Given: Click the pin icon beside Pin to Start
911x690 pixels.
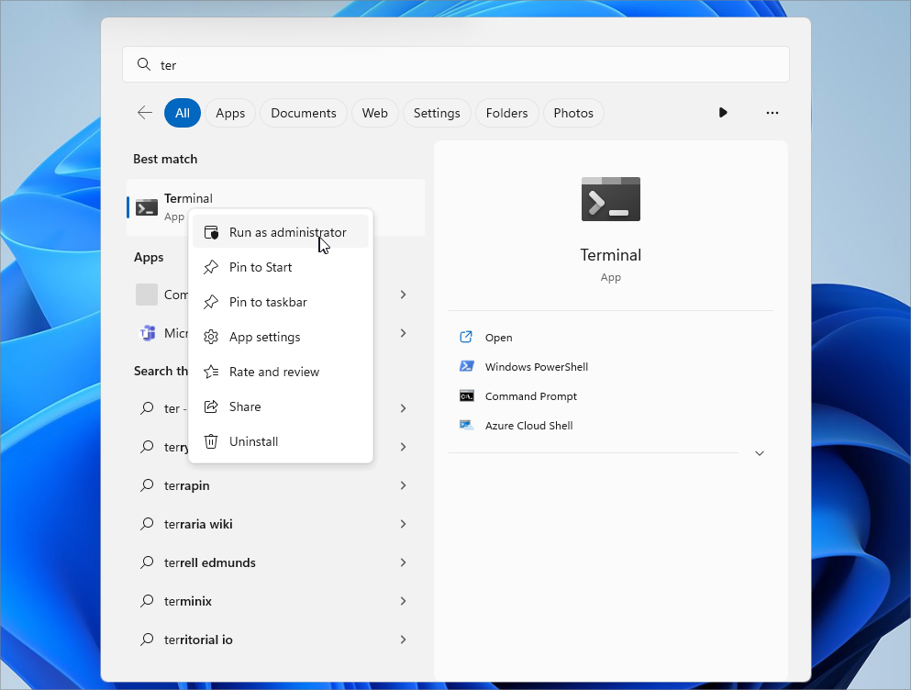Looking at the screenshot, I should 211,267.
